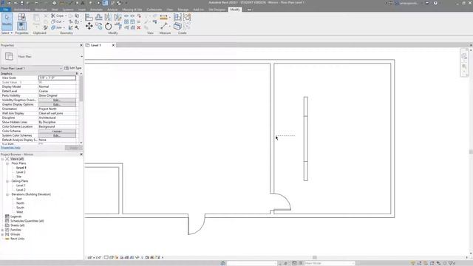This screenshot has width=473, height=266.
Task: Click the Mirror Pick Axis icon
Action: tap(108, 17)
